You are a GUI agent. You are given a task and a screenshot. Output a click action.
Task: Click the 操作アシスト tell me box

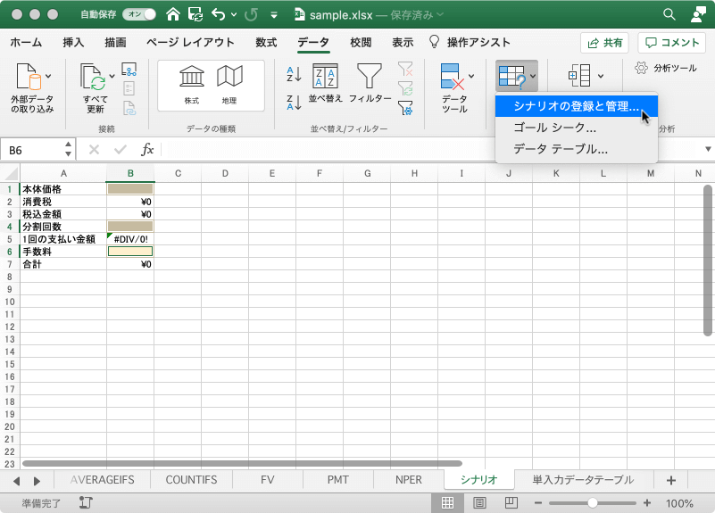[x=470, y=42]
